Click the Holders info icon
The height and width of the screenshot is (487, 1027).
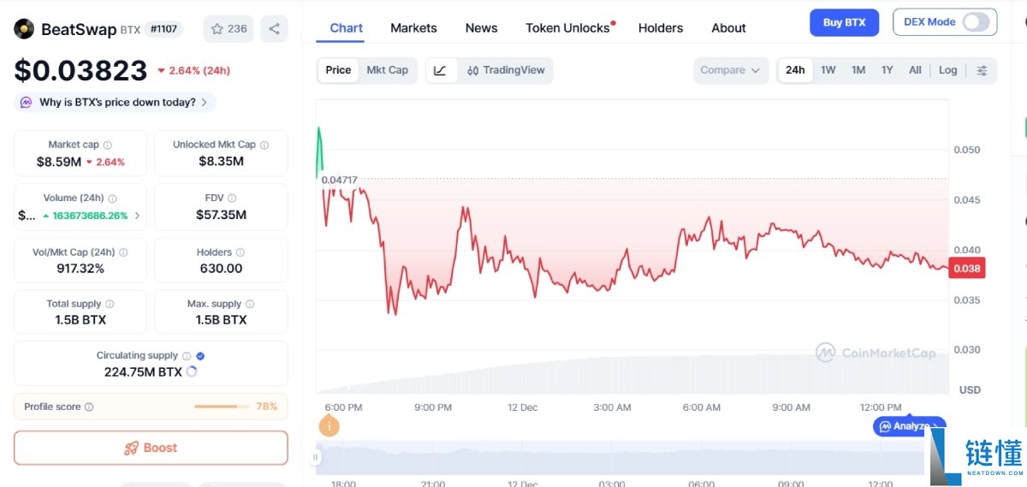[x=240, y=252]
